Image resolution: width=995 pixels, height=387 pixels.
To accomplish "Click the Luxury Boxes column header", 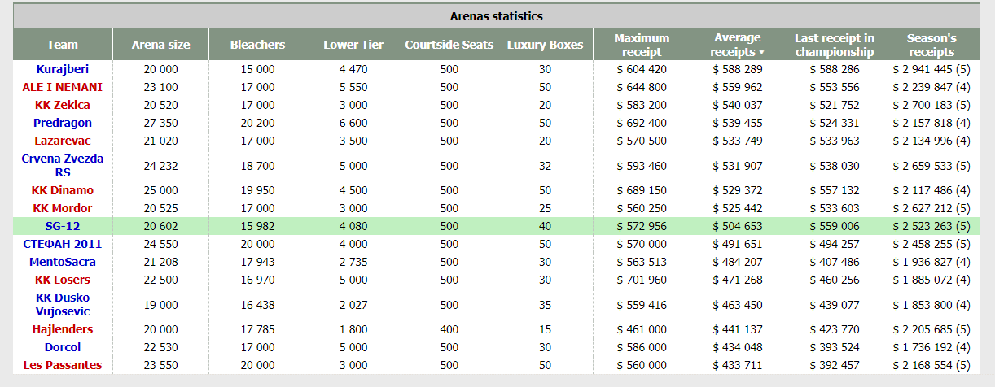I will tap(545, 45).
